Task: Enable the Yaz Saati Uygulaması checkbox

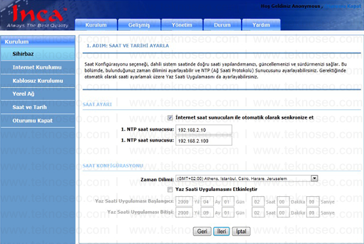Action: pos(170,189)
